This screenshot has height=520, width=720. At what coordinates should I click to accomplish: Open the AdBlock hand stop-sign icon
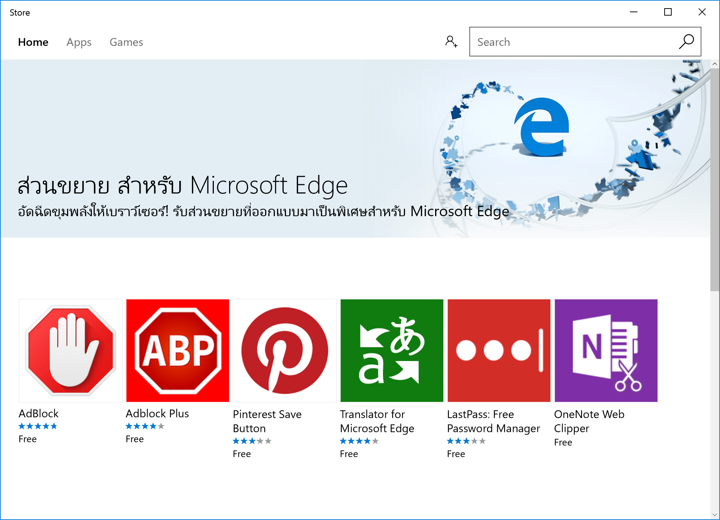coord(71,350)
